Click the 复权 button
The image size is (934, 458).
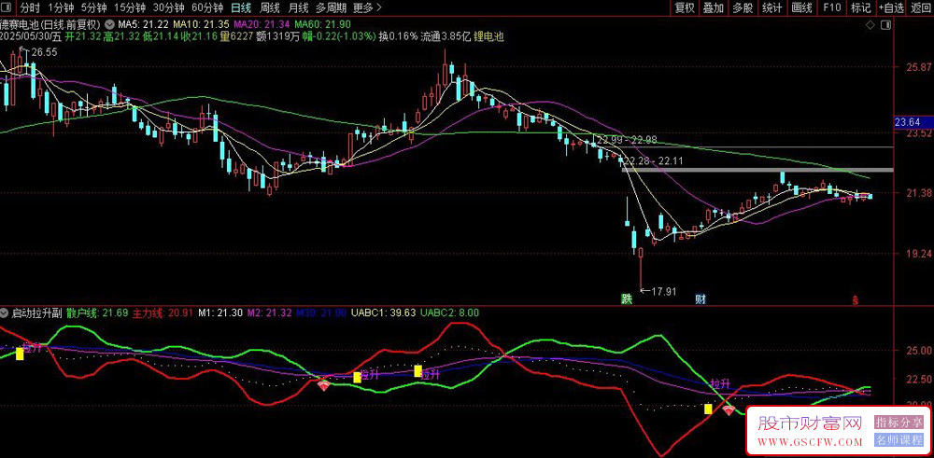685,7
